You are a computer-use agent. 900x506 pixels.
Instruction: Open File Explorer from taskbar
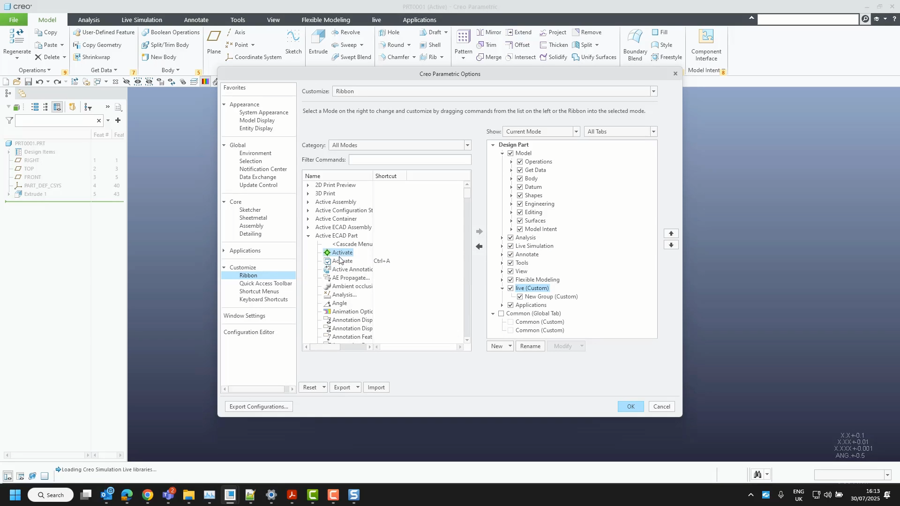pos(188,495)
